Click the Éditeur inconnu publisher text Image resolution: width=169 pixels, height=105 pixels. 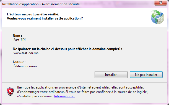click(25, 66)
